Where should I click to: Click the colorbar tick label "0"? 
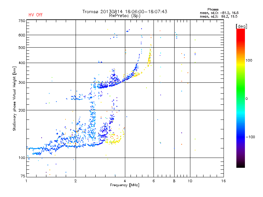click(247, 99)
